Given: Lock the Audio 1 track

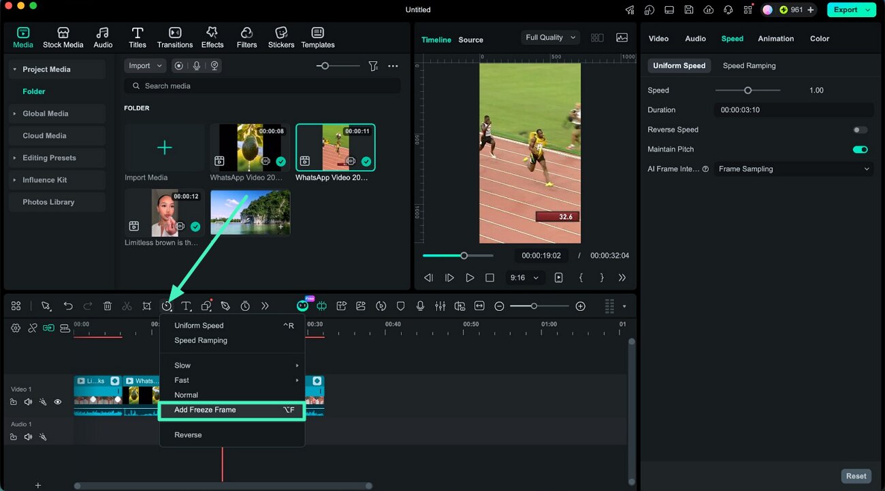Looking at the screenshot, I should [x=13, y=437].
